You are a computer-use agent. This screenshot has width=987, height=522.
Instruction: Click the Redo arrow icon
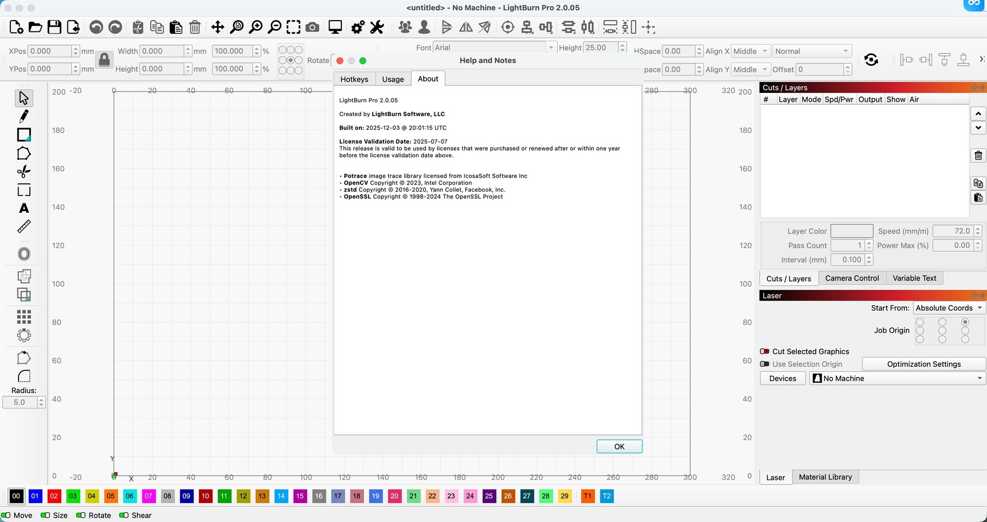(115, 27)
